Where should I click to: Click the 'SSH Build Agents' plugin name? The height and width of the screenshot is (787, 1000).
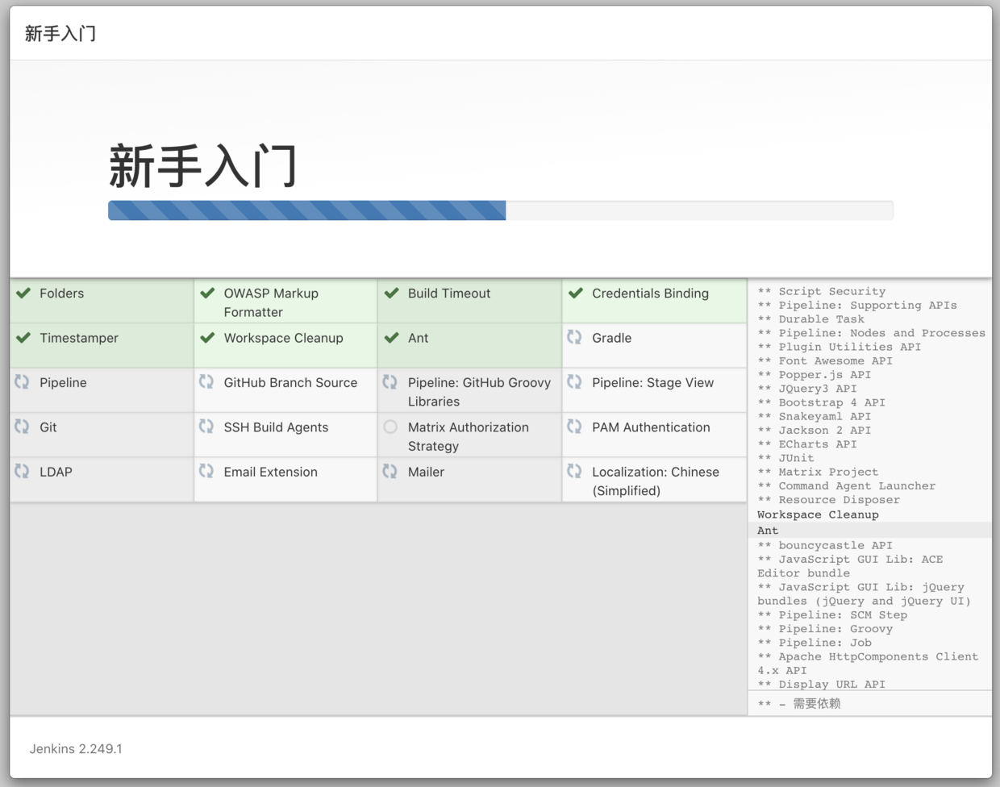(x=276, y=427)
